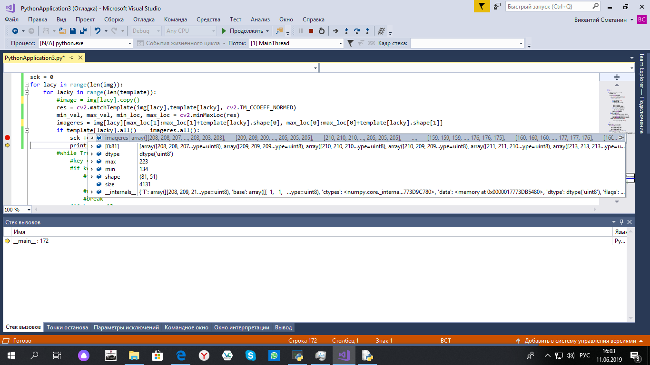This screenshot has height=365, width=650.
Task: Click the green Продолжить button
Action: [243, 31]
